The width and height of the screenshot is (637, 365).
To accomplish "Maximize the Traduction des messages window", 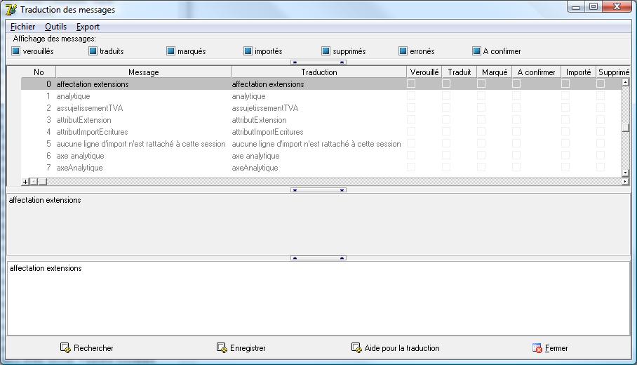I will [594, 6].
